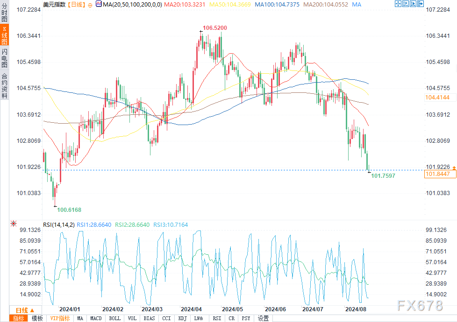Click the MA50:104.3669 value
Viewport: 457px width, 322px height.
pyautogui.click(x=230, y=5)
